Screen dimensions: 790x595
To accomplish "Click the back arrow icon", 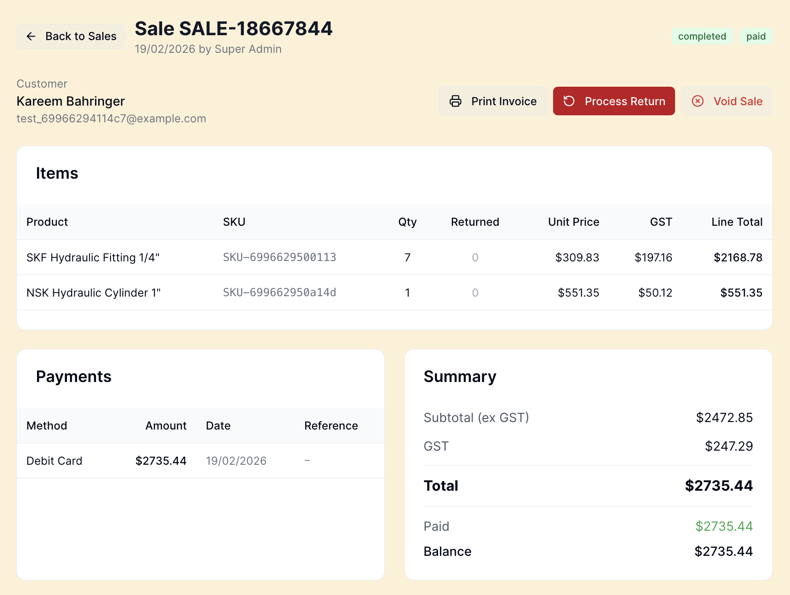I will pyautogui.click(x=31, y=36).
